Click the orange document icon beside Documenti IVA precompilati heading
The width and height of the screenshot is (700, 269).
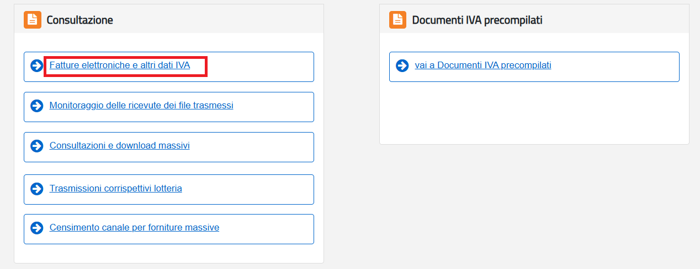click(397, 20)
